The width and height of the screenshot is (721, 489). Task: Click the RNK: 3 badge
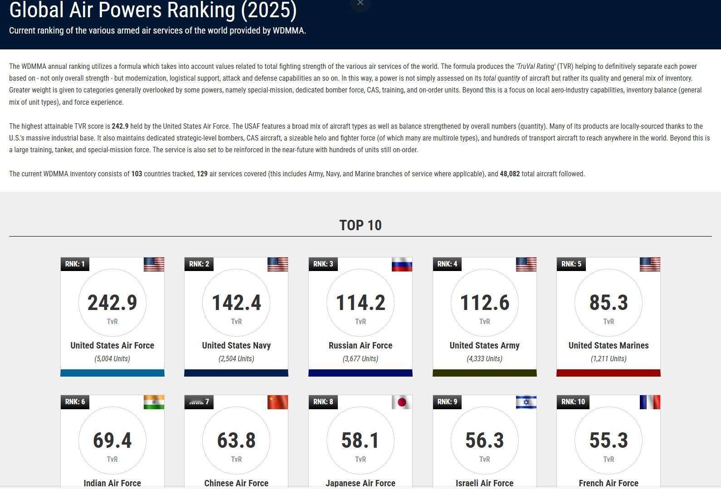point(323,264)
